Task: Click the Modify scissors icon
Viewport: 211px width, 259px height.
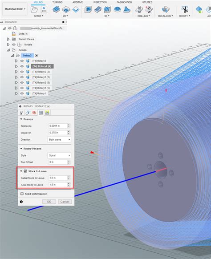Action: pyautogui.click(x=185, y=10)
